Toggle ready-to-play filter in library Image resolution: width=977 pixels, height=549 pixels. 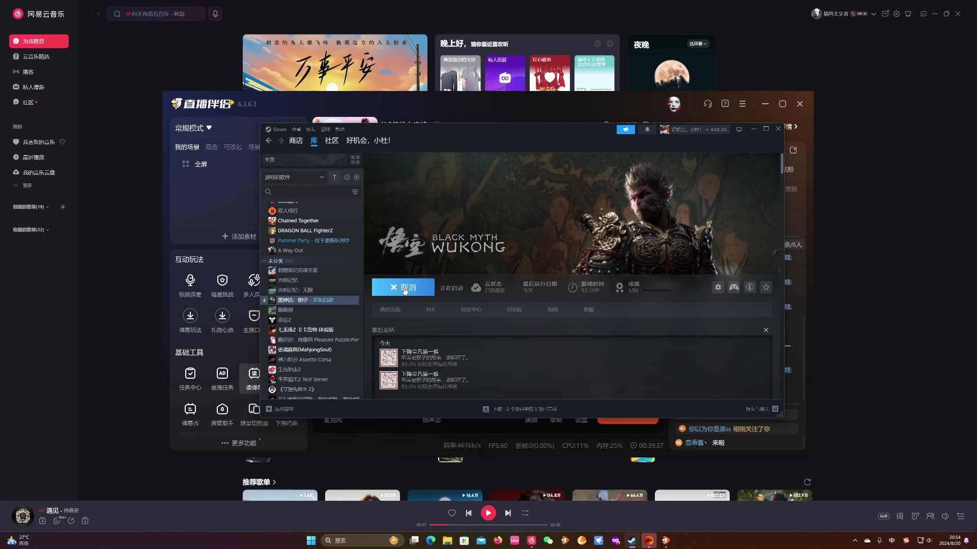[x=357, y=177]
